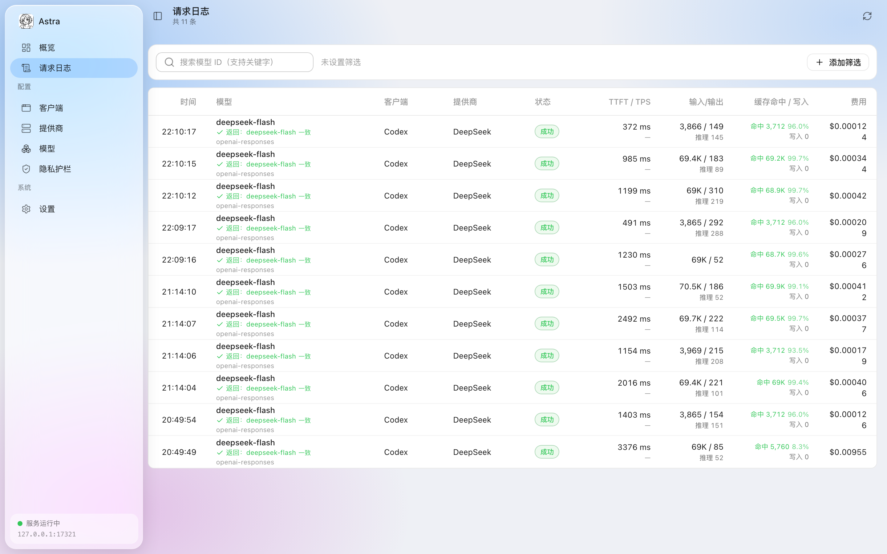This screenshot has width=887, height=554.
Task: Click the 模型 cubes icon
Action: click(x=26, y=148)
